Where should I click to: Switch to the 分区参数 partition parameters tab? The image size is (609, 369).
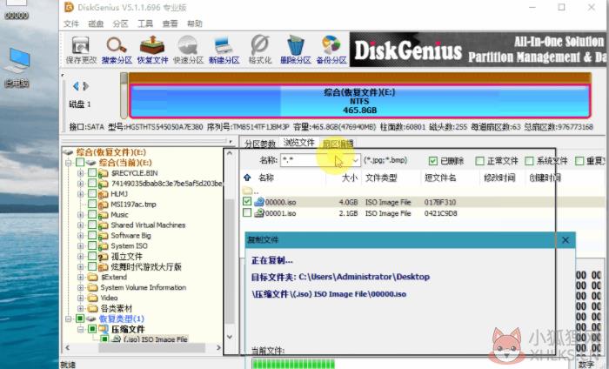tap(260, 144)
